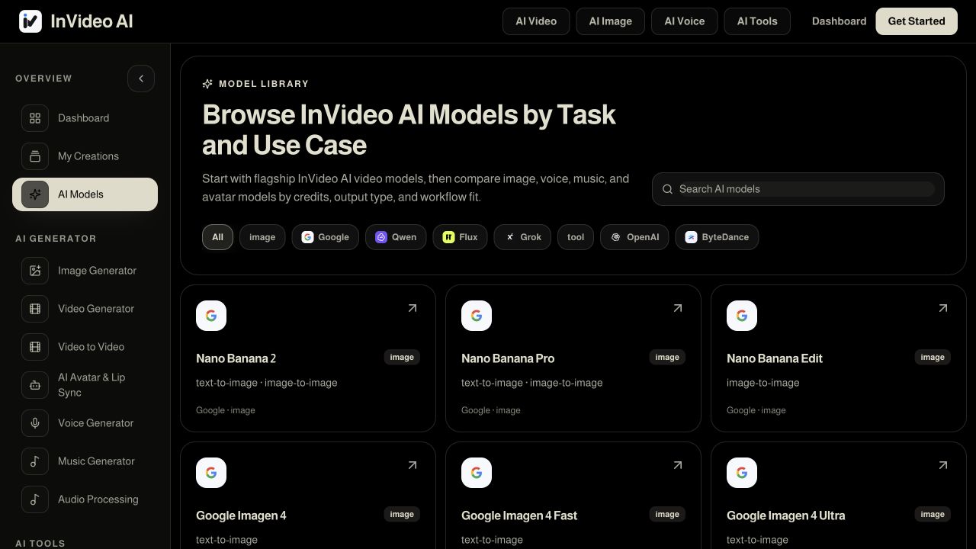Image resolution: width=976 pixels, height=549 pixels.
Task: Open the Google Imagen 4 Ultra model title
Action: click(x=785, y=515)
